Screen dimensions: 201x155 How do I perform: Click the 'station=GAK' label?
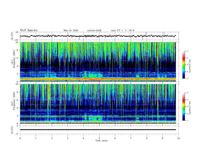coord(94,30)
